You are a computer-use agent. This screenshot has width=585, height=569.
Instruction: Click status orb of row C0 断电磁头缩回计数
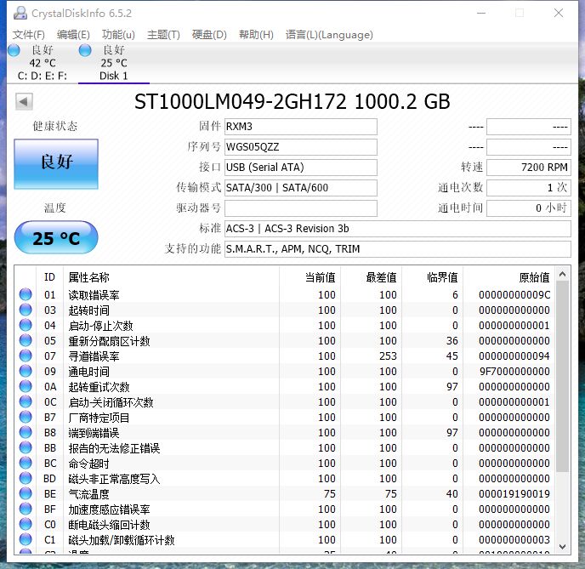(26, 524)
